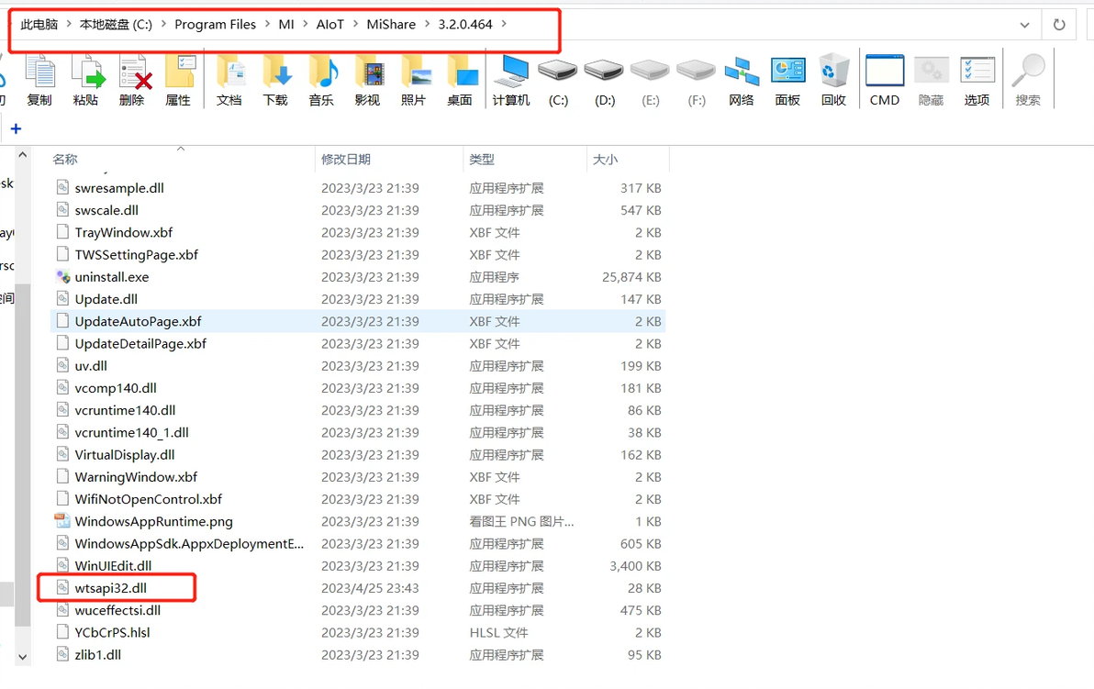Click the 删除 delete toolbar icon
This screenshot has height=689, width=1094.
[133, 72]
